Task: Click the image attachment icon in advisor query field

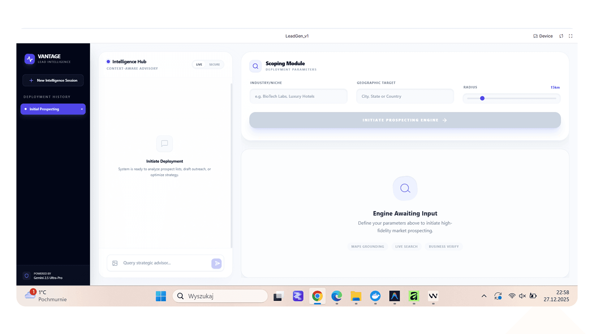Action: 115,263
